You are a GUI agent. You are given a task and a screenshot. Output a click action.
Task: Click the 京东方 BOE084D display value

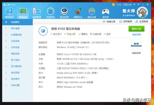tap(72, 78)
